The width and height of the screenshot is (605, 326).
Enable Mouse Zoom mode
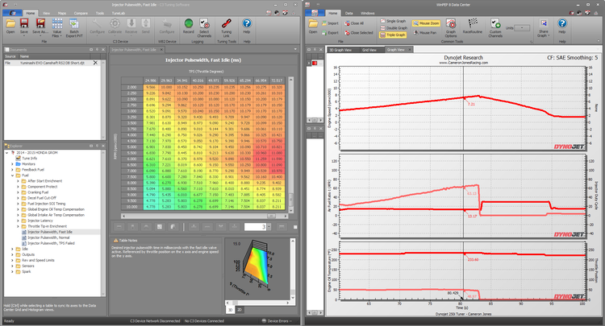coord(426,23)
